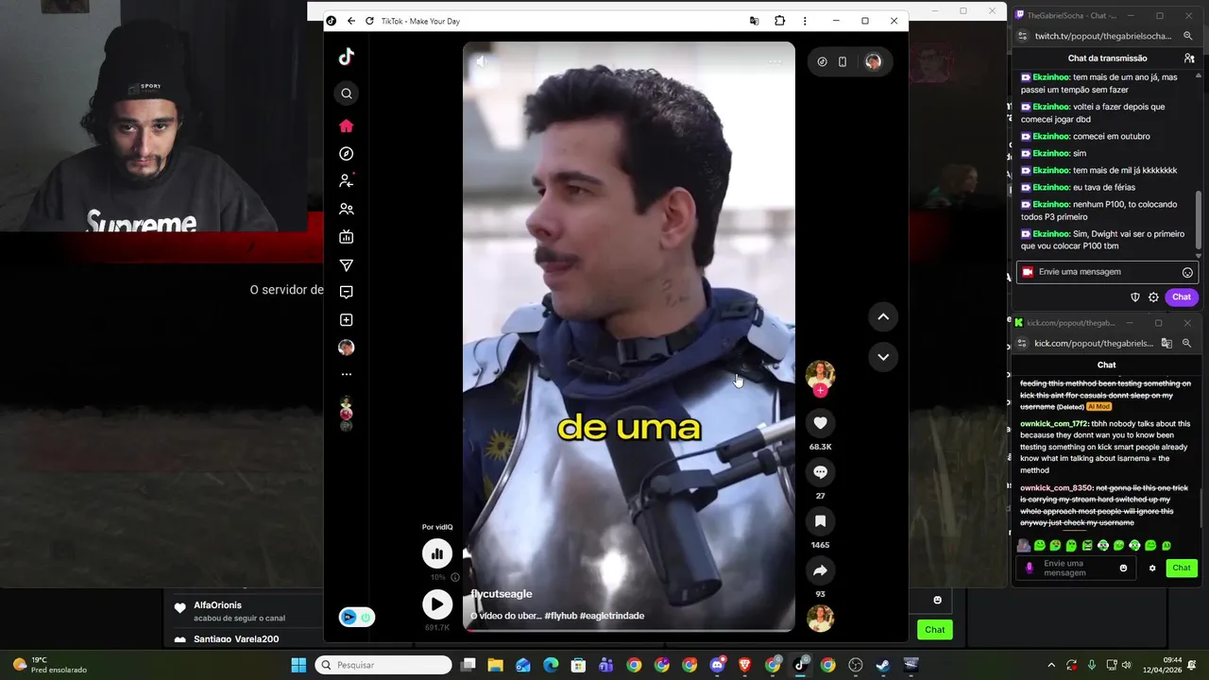Screen dimensions: 1209x680
Task: Open TikTok search in the sidebar
Action: pos(347,93)
